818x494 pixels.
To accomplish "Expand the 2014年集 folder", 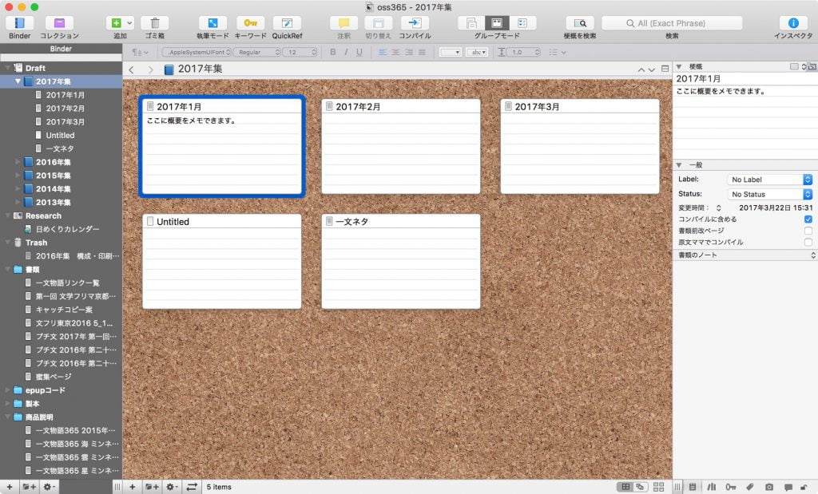I will click(18, 188).
